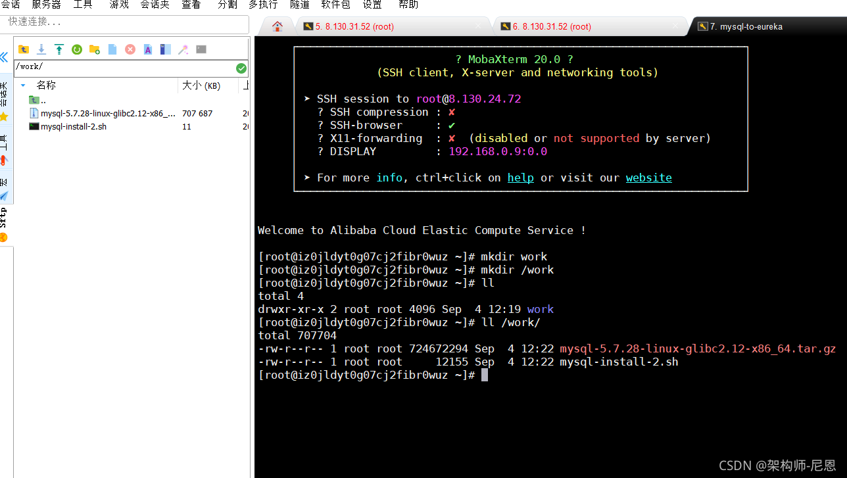Close the tab 6. 8.130.31.52 session

tap(675, 26)
